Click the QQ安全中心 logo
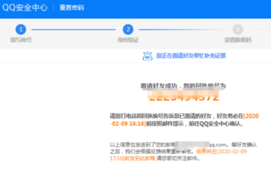Screen dimensions: 271x181 (25, 8)
